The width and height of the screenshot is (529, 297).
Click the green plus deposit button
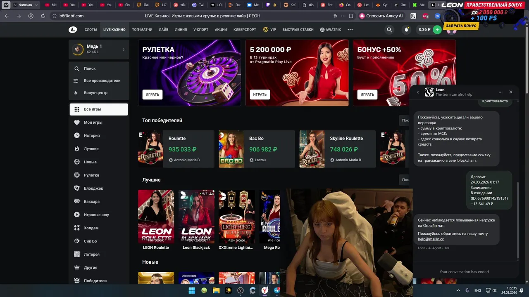point(437,30)
